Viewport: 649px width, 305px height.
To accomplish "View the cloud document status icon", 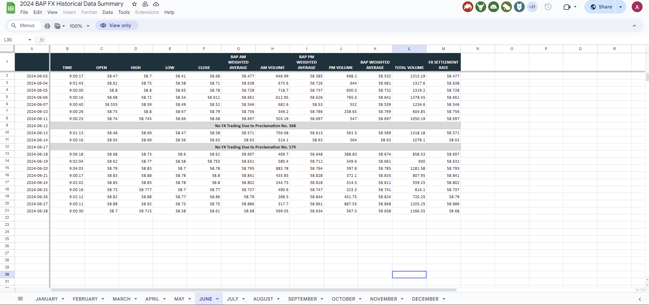I will pos(156,4).
